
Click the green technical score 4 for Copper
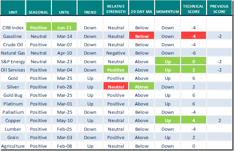click(x=194, y=120)
